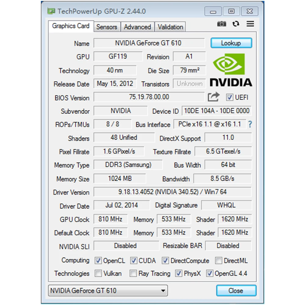The width and height of the screenshot is (305, 305).
Task: Click the GPU Clock value 810 MHz
Action: pos(110,219)
